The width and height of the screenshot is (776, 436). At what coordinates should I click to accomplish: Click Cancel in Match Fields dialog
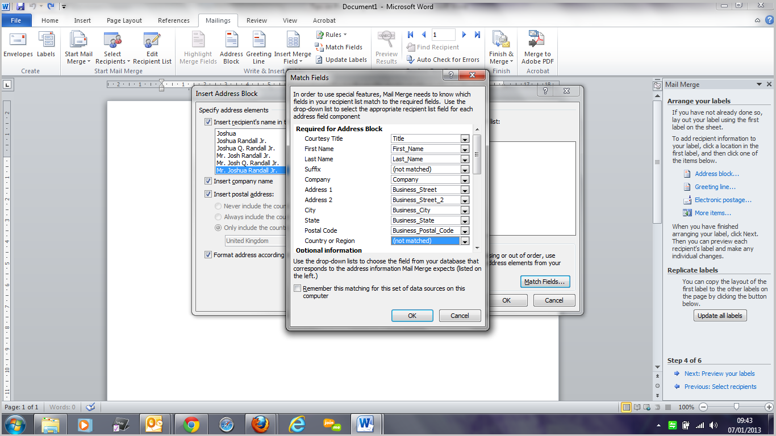pyautogui.click(x=460, y=316)
